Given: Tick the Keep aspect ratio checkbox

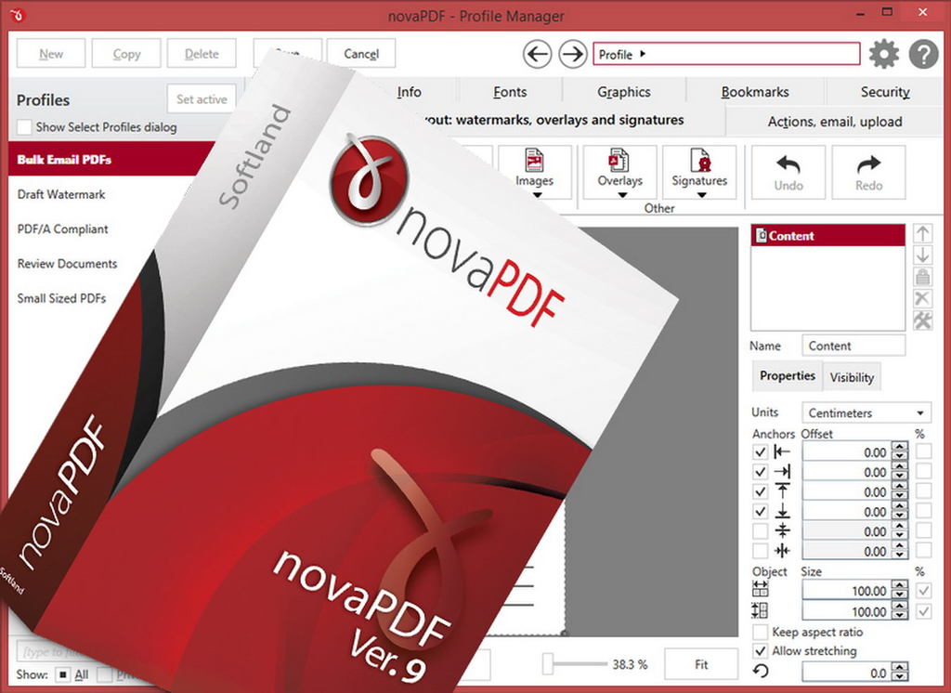Looking at the screenshot, I should pyautogui.click(x=760, y=632).
